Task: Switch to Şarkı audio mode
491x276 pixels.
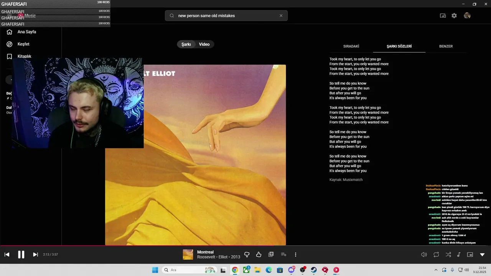Action: 186,44
